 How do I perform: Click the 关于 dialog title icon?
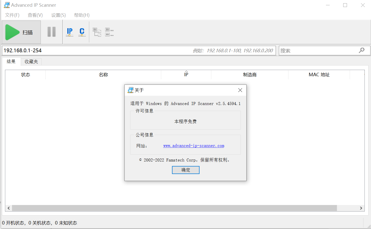[x=130, y=90]
